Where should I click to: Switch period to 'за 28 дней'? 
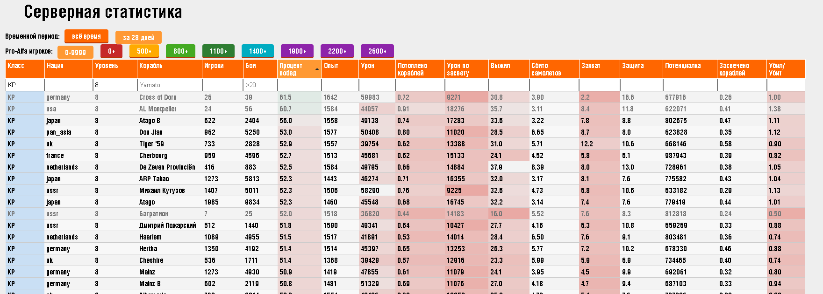pyautogui.click(x=138, y=38)
